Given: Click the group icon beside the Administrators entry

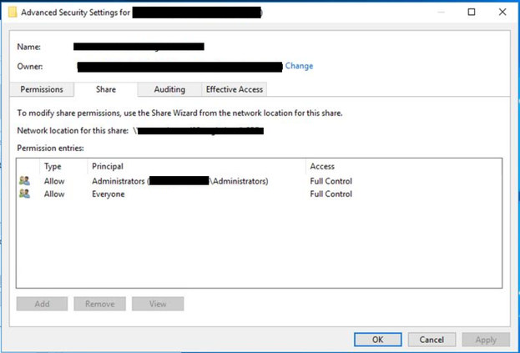Looking at the screenshot, I should [x=24, y=181].
